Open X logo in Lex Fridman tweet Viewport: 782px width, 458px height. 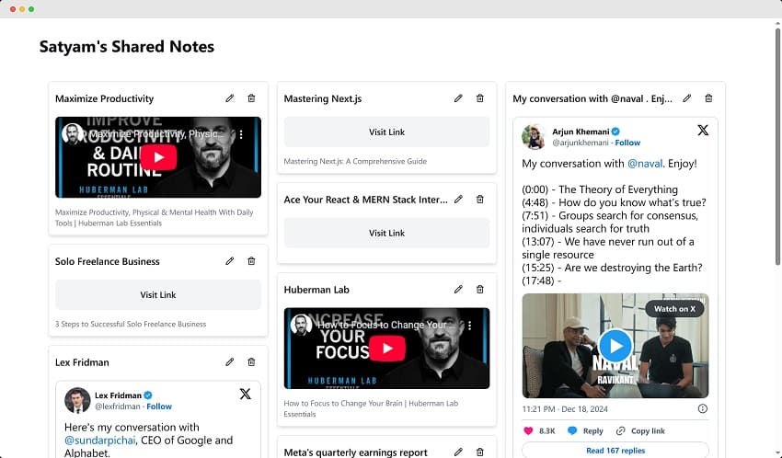245,395
